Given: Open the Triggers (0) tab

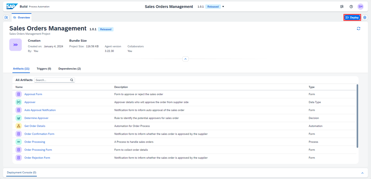Looking at the screenshot, I should pyautogui.click(x=44, y=69).
